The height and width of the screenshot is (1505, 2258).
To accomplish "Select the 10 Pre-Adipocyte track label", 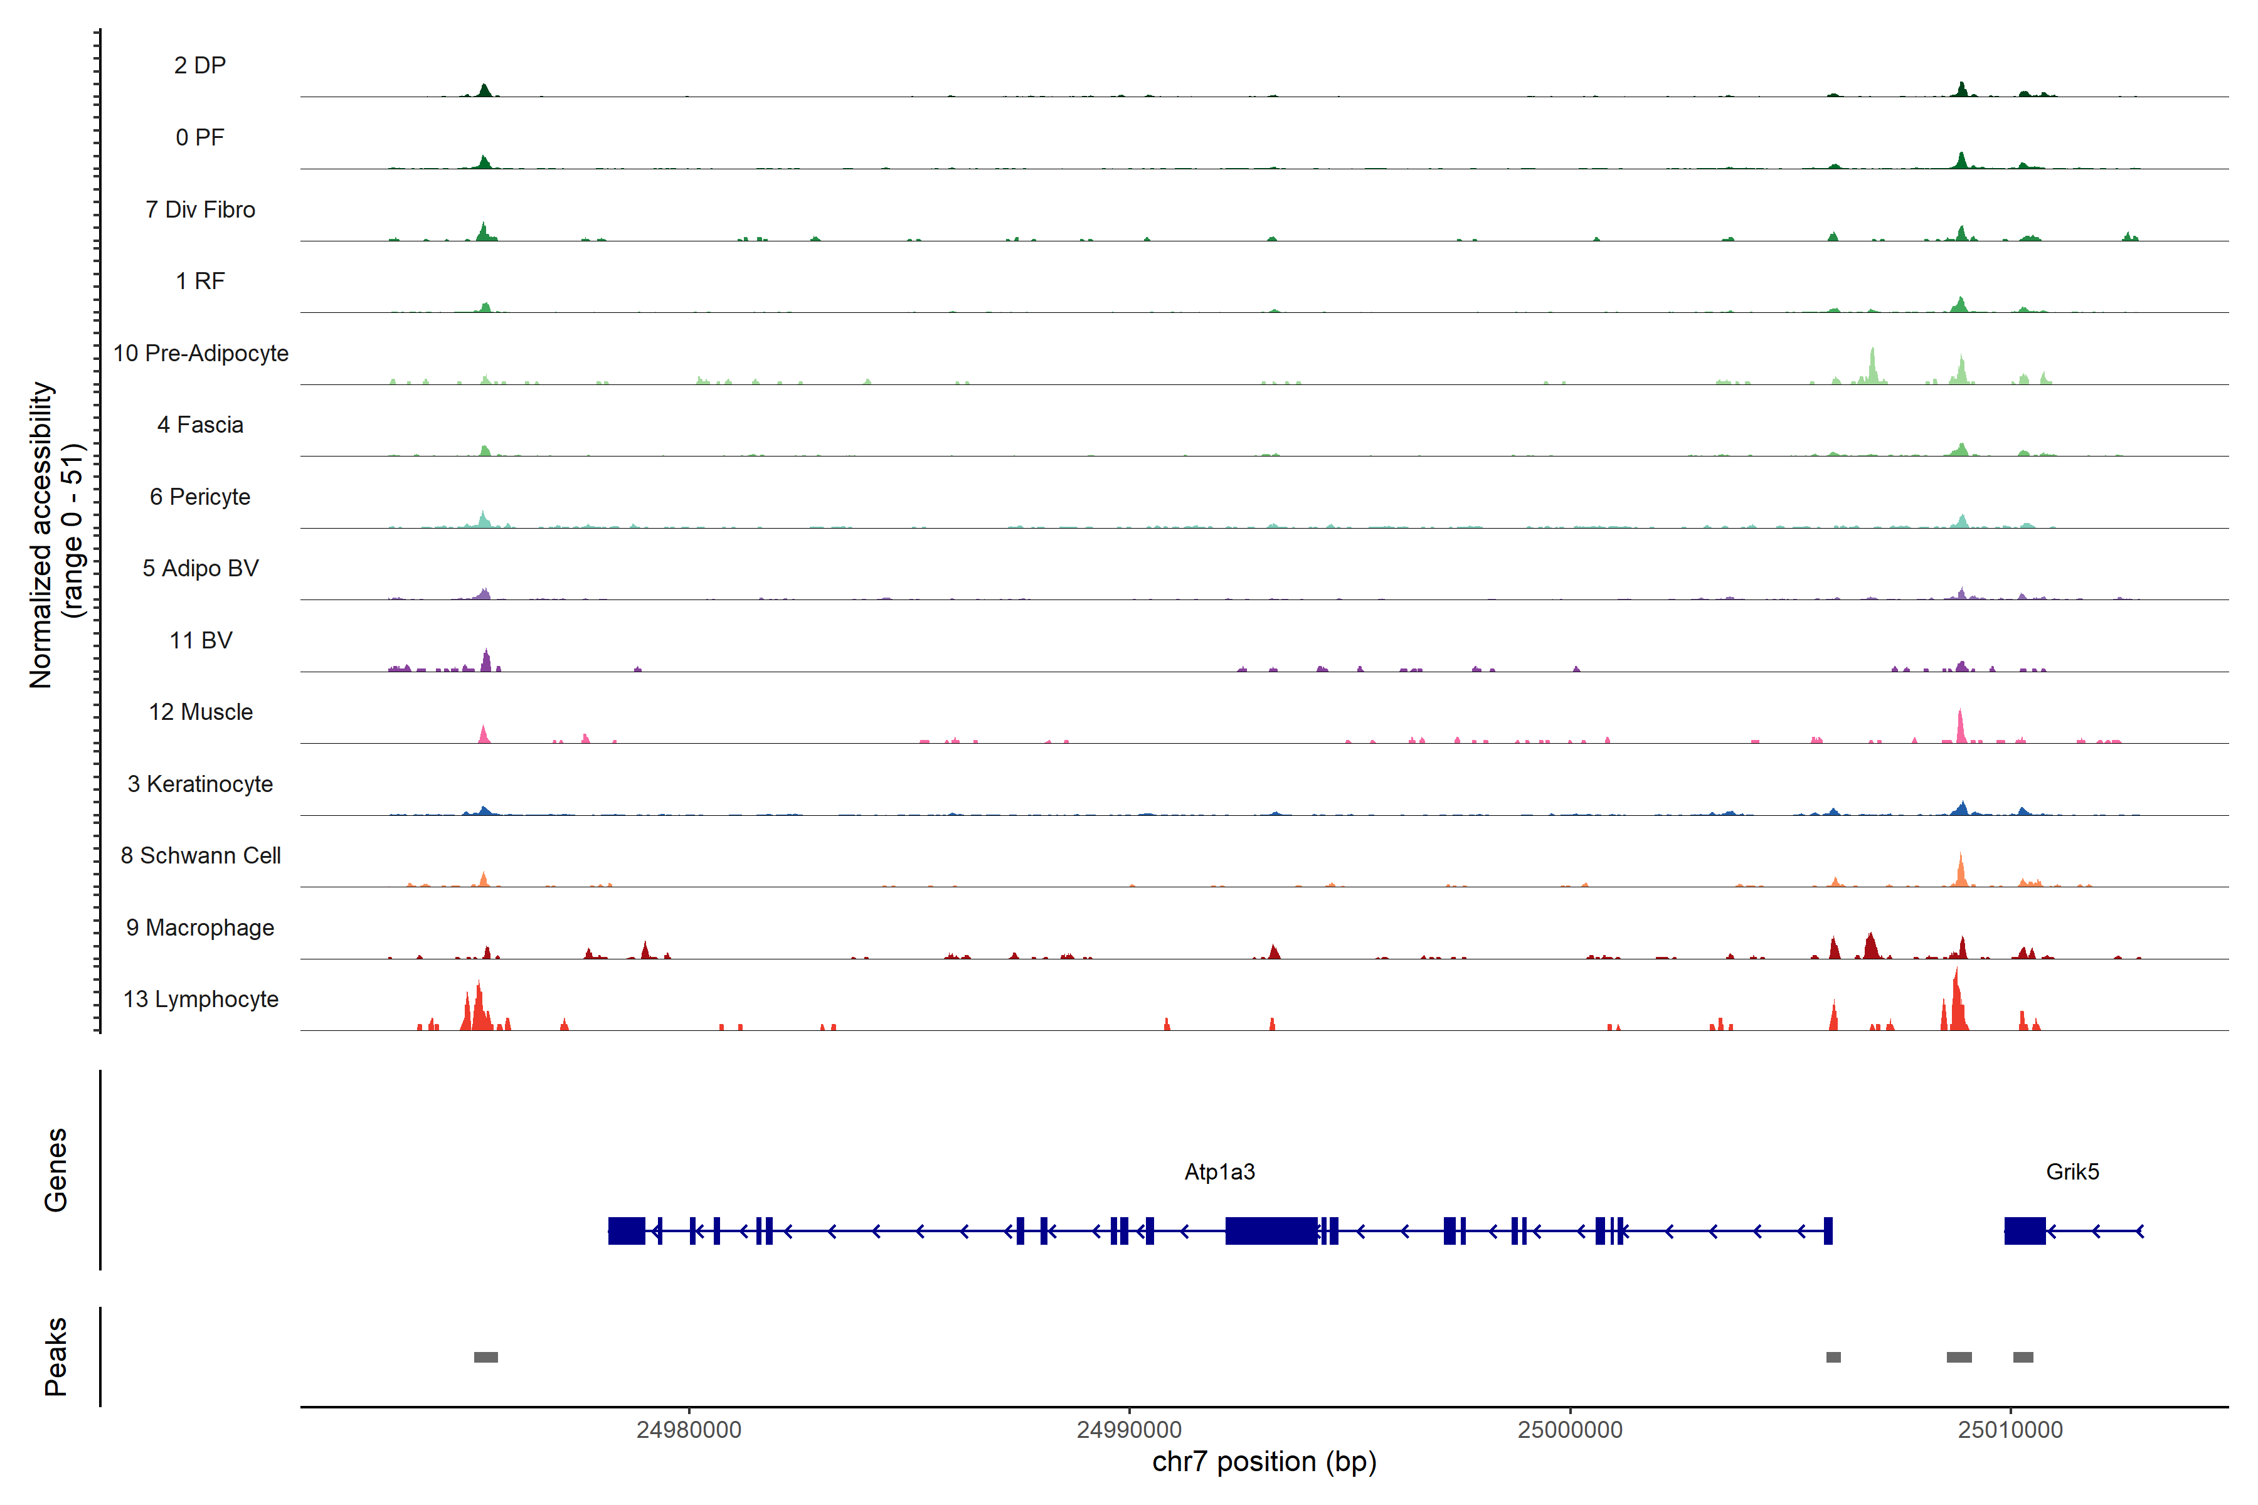I will pos(201,353).
